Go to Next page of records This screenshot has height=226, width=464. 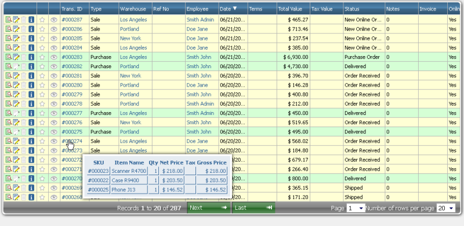click(209, 208)
